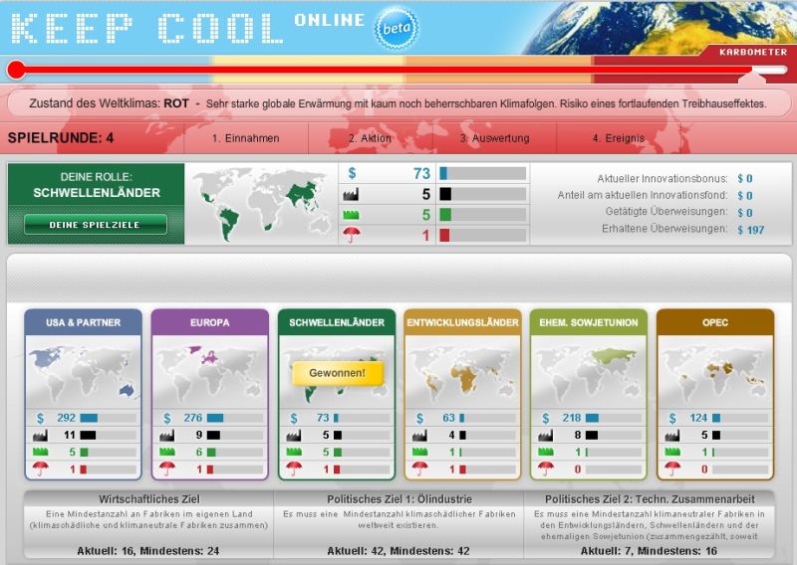The height and width of the screenshot is (565, 797).
Task: Click green factory icon on Entwicklungsländer card
Action: click(x=419, y=452)
